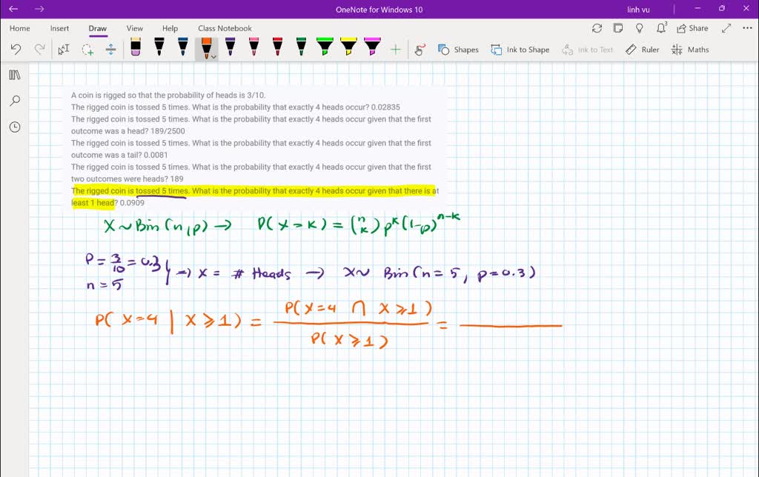Viewport: 759px width, 477px height.
Task: Open the orange pen options dropdown
Action: 213,55
